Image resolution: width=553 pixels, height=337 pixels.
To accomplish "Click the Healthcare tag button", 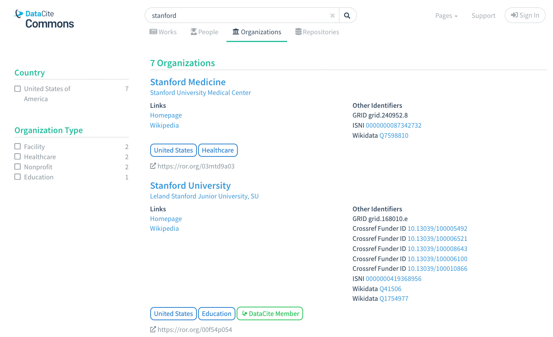I will click(218, 150).
